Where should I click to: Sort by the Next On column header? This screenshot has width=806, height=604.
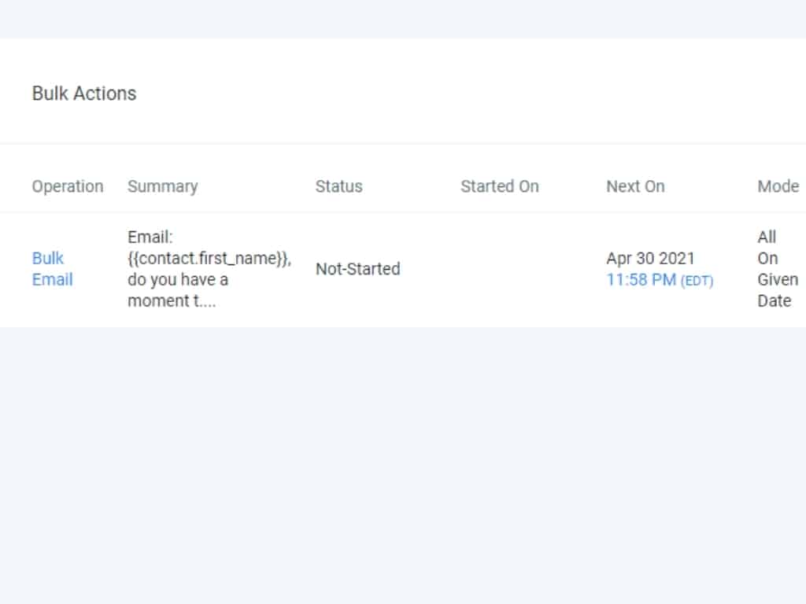point(634,186)
